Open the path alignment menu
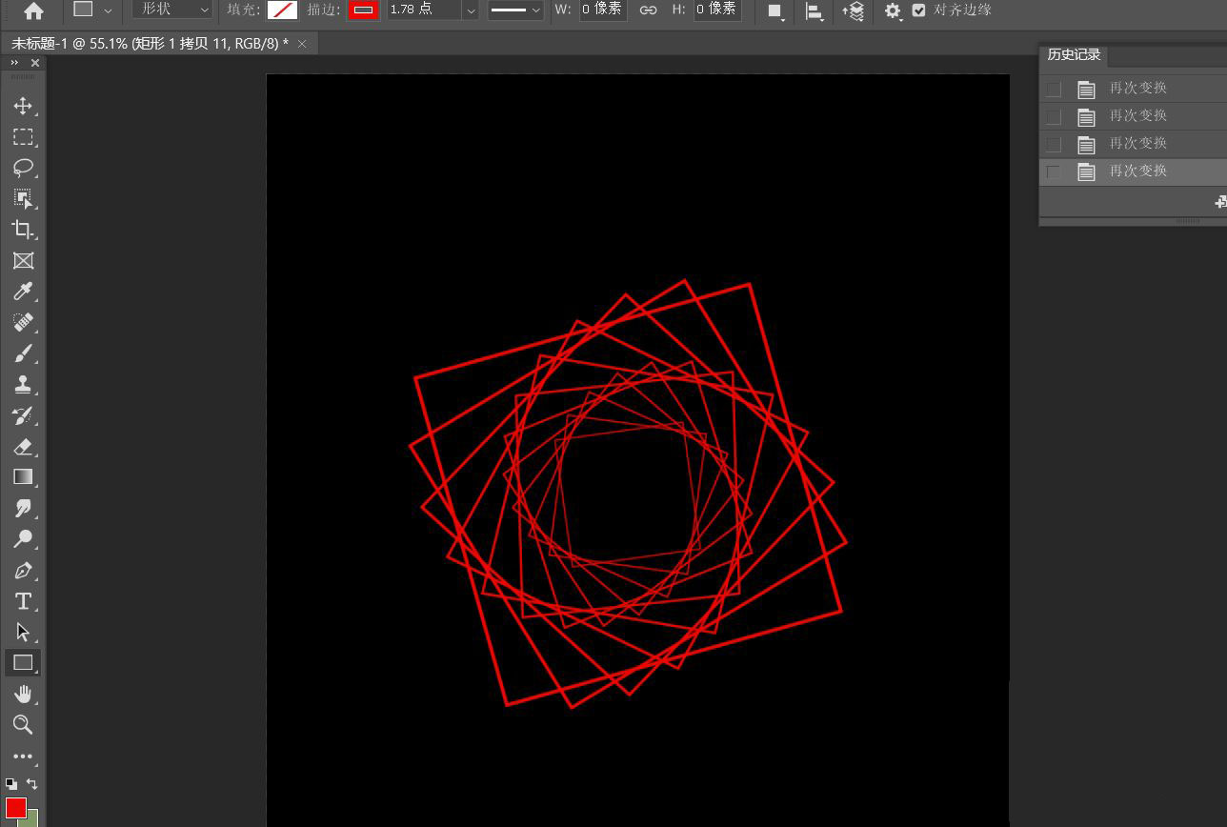This screenshot has width=1227, height=827. (x=815, y=11)
